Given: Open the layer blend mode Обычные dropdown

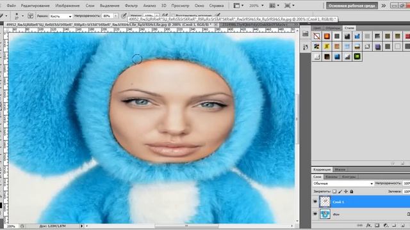Looking at the screenshot, I should (343, 183).
